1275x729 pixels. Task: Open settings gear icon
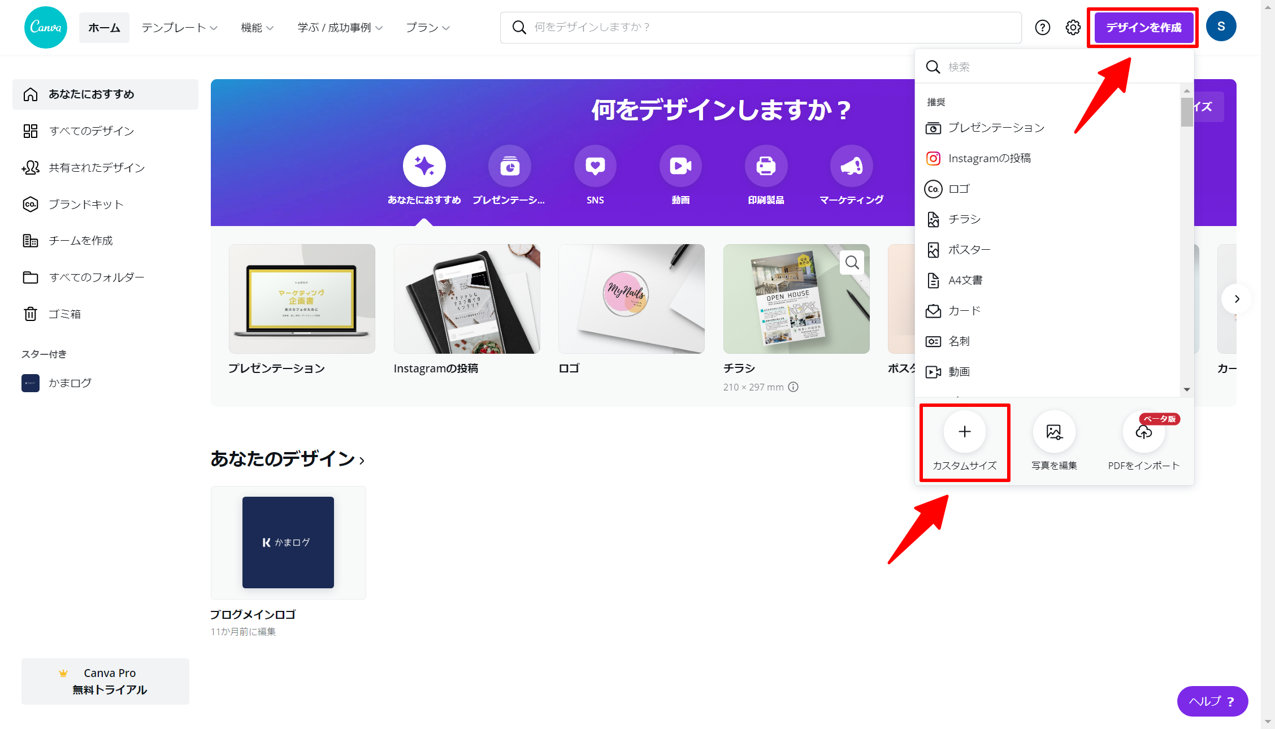tap(1073, 27)
